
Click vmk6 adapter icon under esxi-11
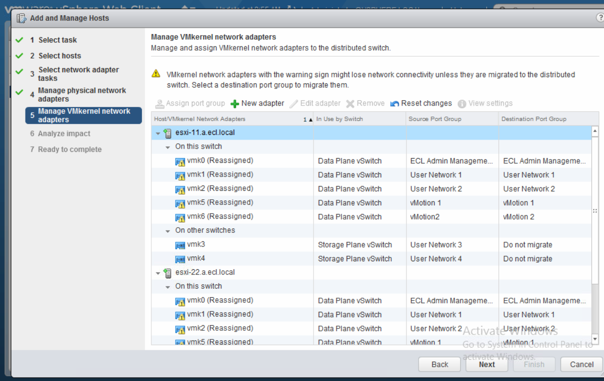click(180, 218)
